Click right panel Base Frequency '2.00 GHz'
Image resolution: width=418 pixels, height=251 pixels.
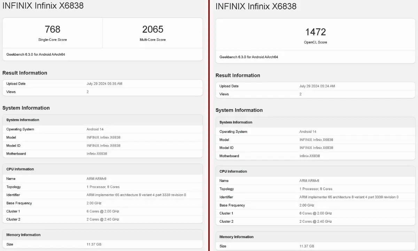pos(307,205)
